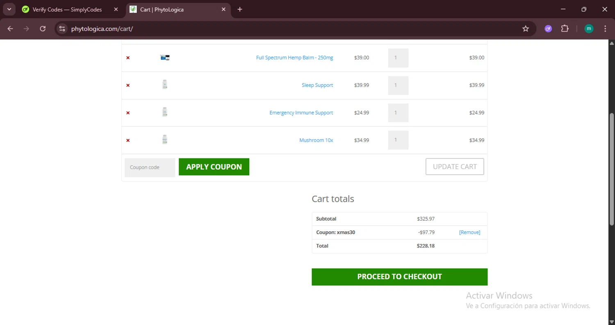Click quantity field for Emergency Immune Support
Viewport: 615px width, 325px height.
pyautogui.click(x=398, y=113)
